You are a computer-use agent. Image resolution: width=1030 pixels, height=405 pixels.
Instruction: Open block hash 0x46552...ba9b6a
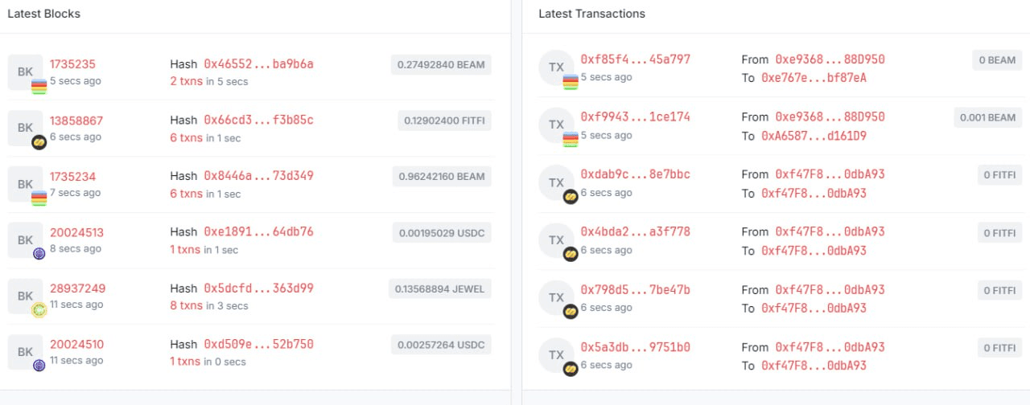[258, 64]
